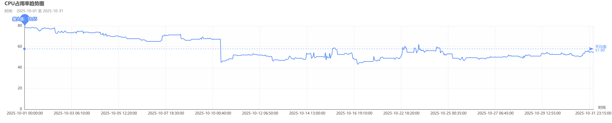Click the 2025-10-01 至 2025-10-31 time range text
Viewport: 612px width, 123px height.
[40, 11]
